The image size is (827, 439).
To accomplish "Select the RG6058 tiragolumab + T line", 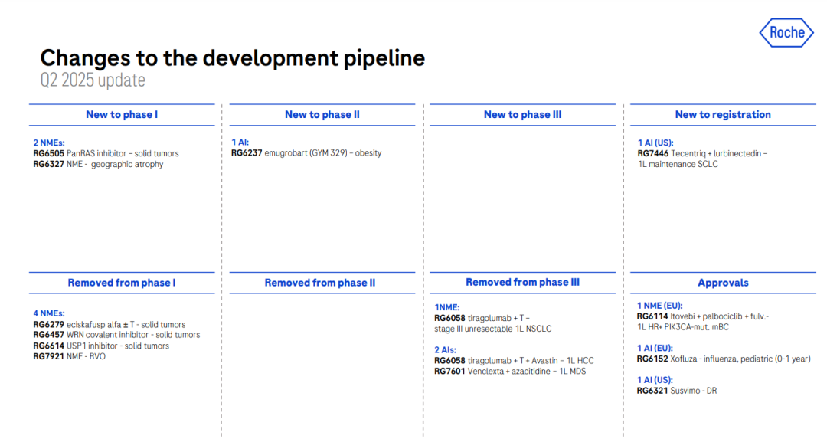I will pyautogui.click(x=482, y=318).
